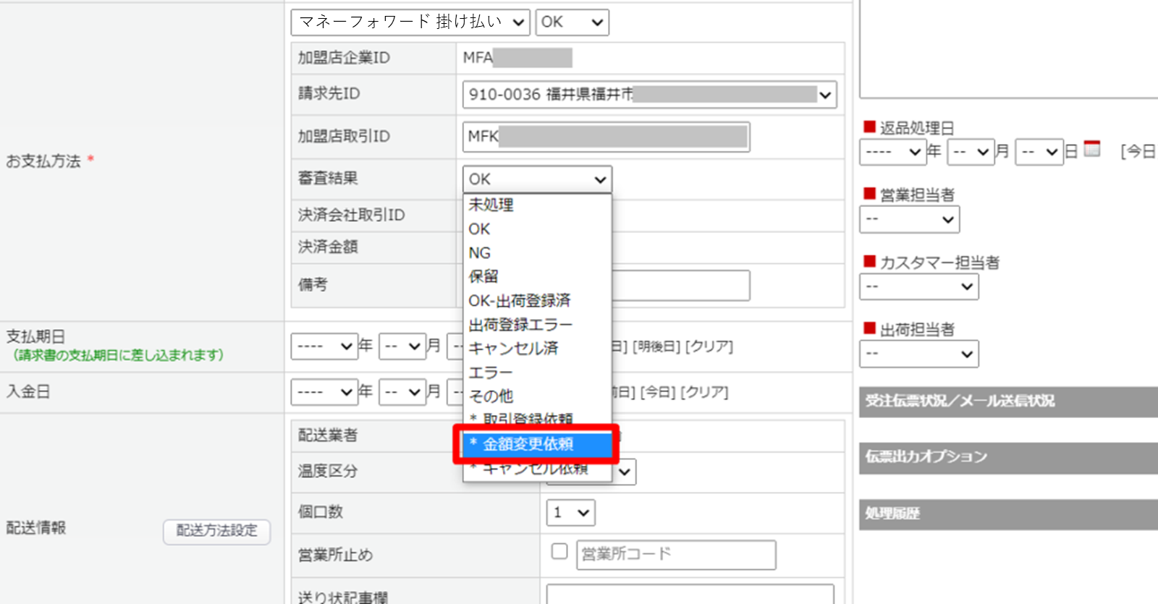Expand the 受注伝票状況/メール送信状況 section
The image size is (1158, 604).
coord(1008,401)
